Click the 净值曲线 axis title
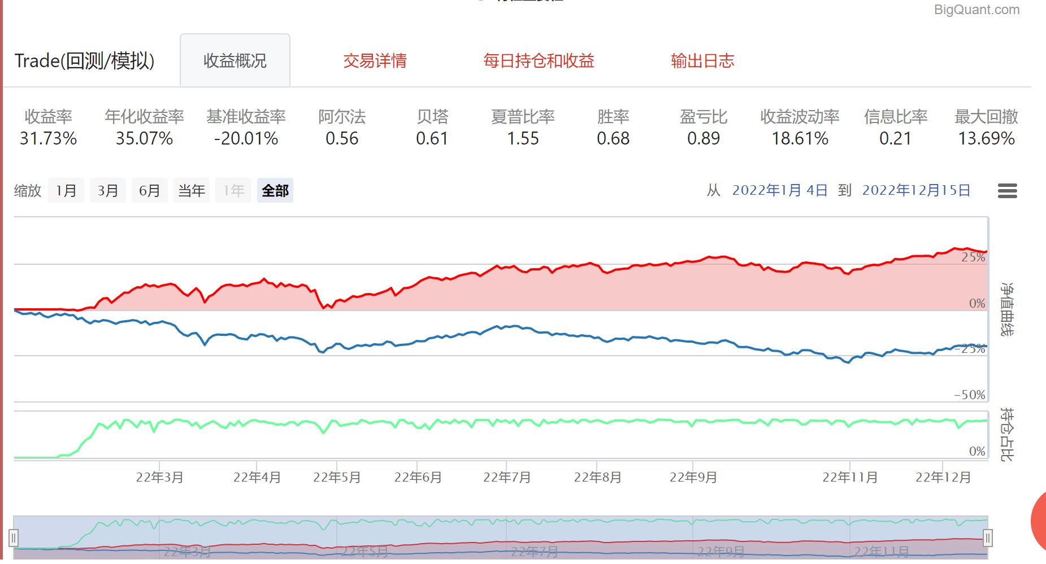 pos(1007,309)
